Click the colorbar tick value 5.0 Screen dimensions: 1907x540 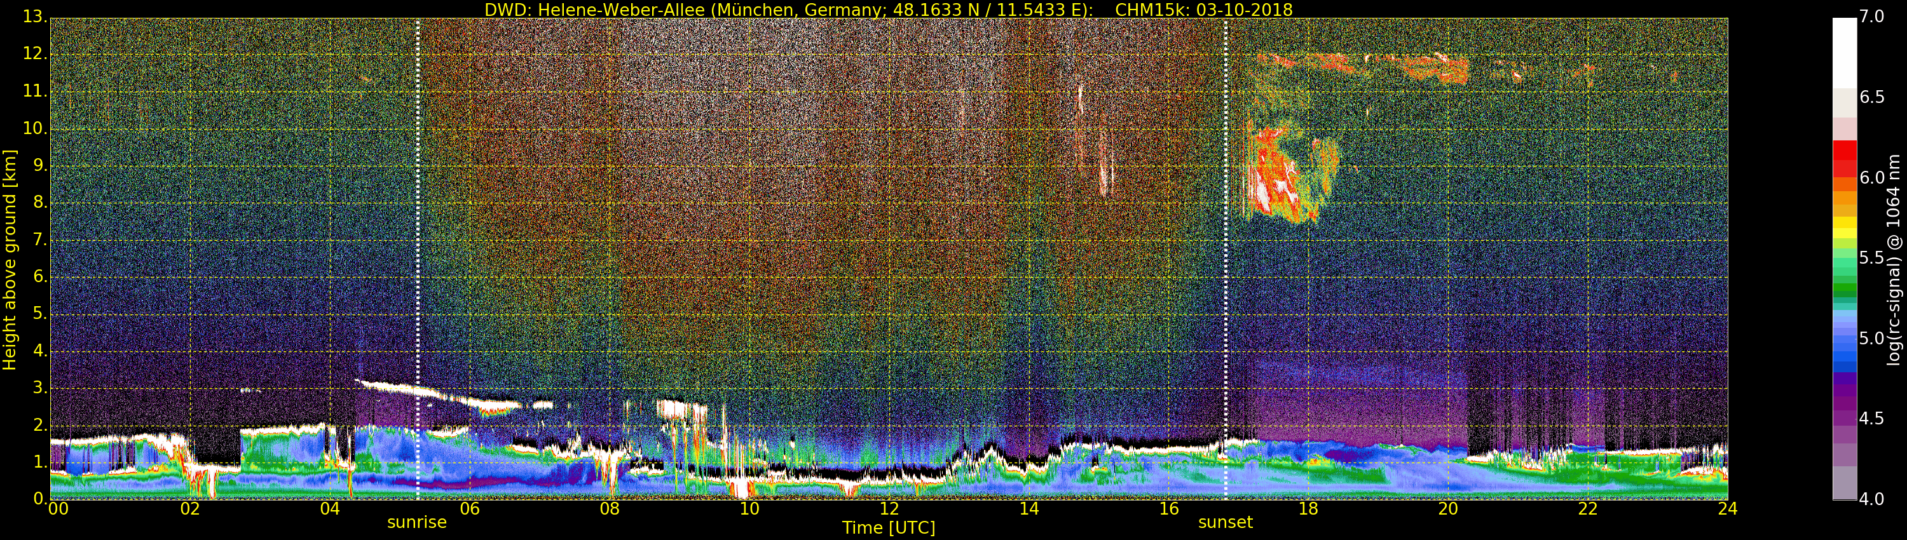[x=1871, y=339]
